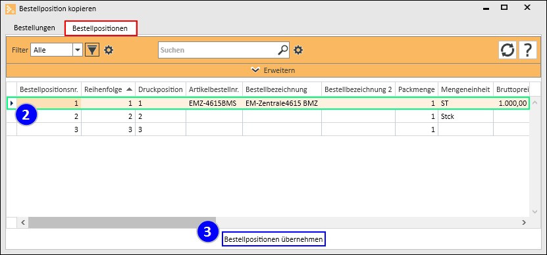
Task: Click the refresh arrows button
Action: 508,50
